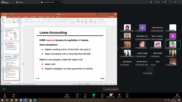Click the Record button in Zoom toolbar
This screenshot has height=102, width=182.
click(119, 95)
